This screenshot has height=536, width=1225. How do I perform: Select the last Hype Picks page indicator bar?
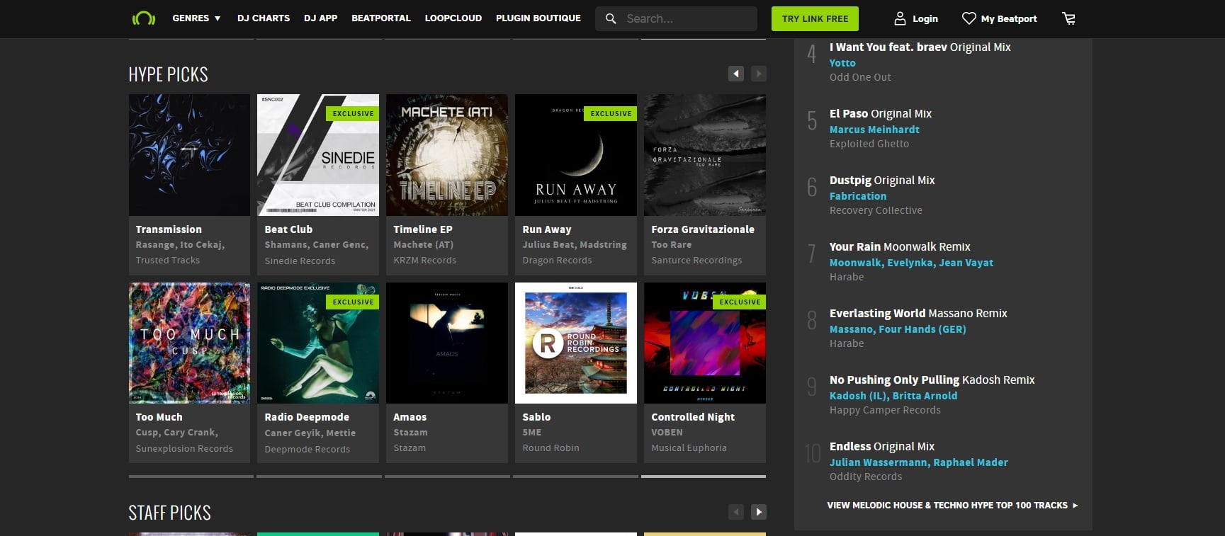704,477
